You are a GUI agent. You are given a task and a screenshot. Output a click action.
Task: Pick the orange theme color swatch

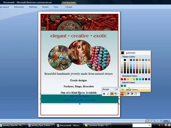click(149, 60)
